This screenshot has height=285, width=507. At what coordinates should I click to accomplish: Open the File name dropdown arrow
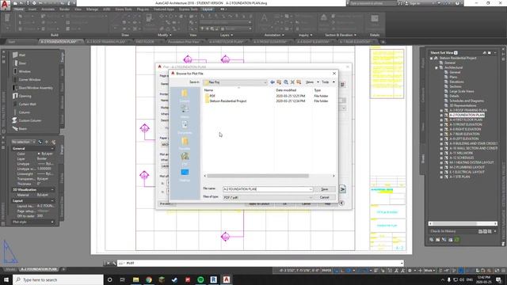311,189
